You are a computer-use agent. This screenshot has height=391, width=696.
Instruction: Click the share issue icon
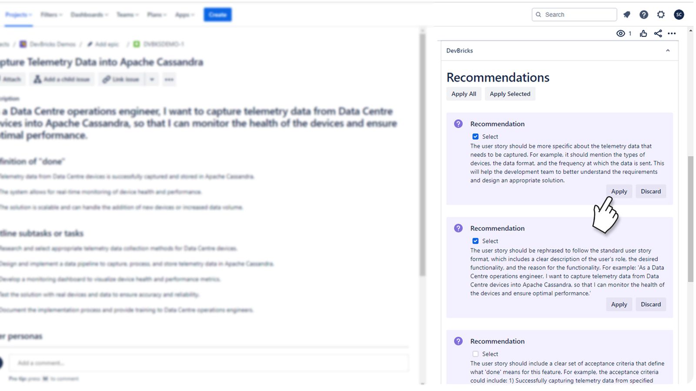tap(658, 33)
